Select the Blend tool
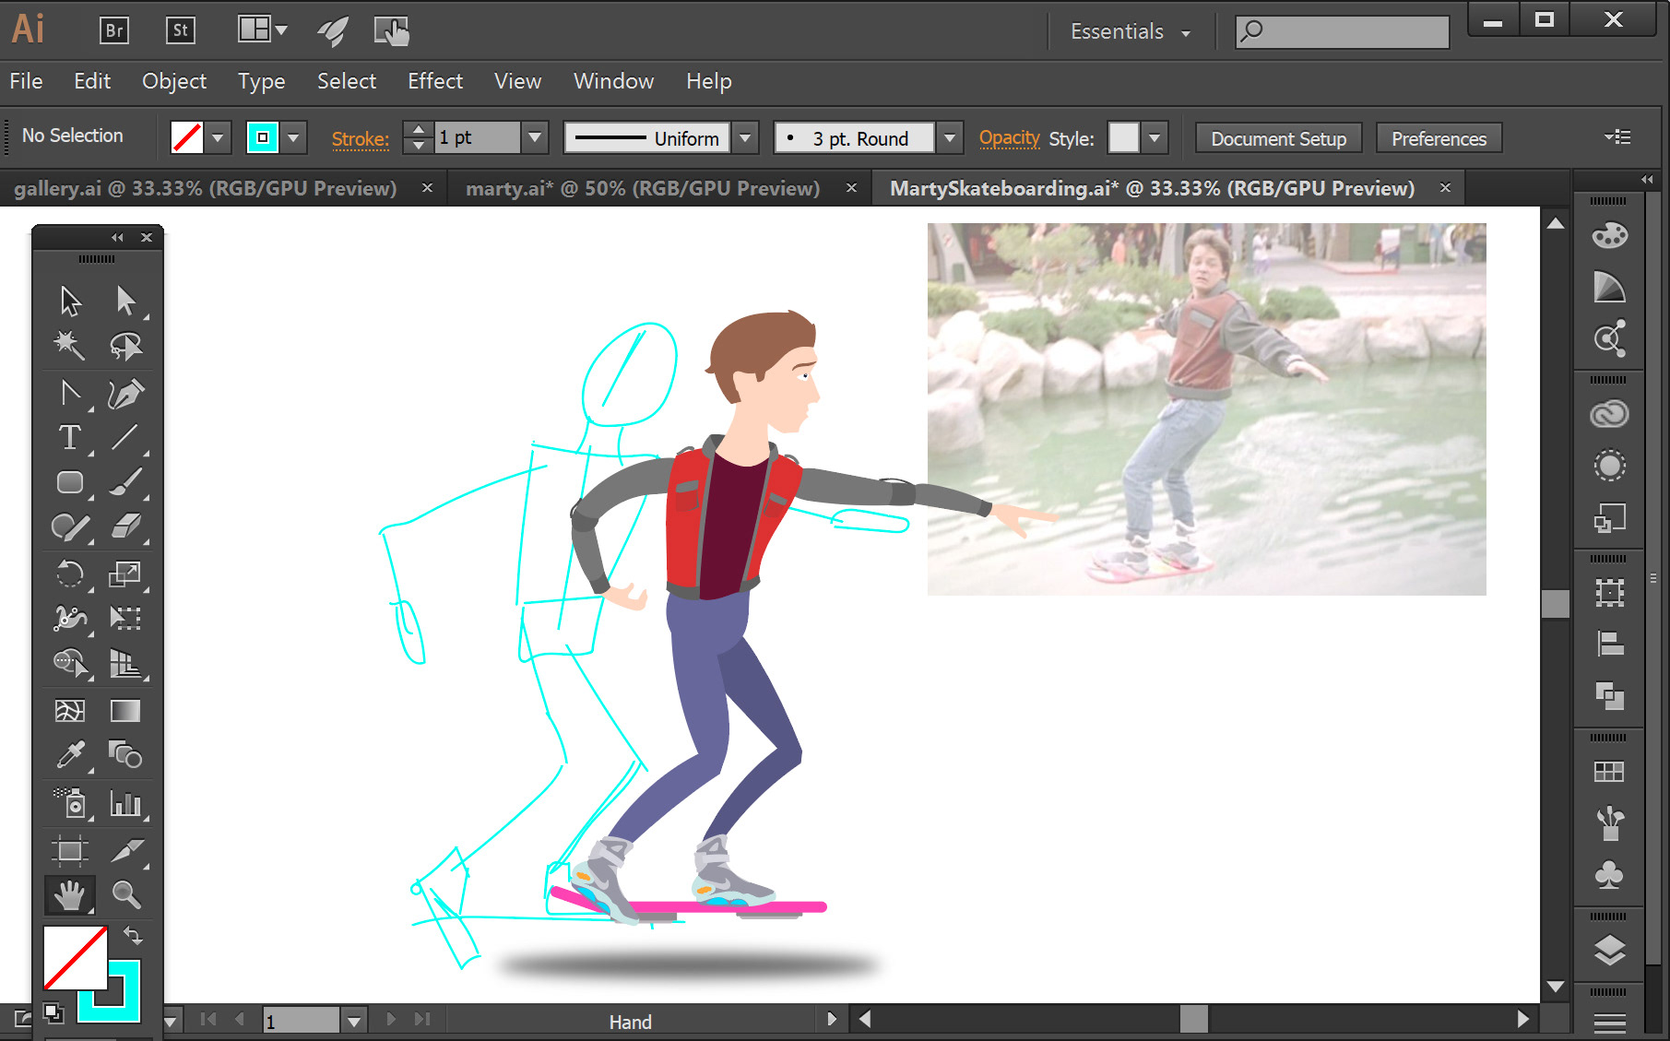1670x1041 pixels. [125, 755]
